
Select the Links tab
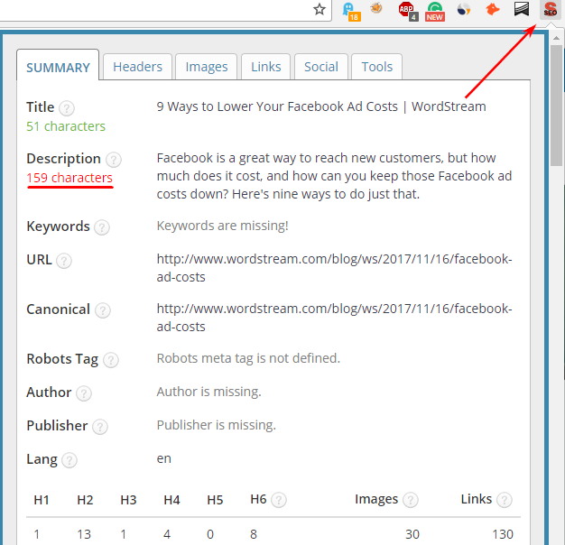pos(266,67)
